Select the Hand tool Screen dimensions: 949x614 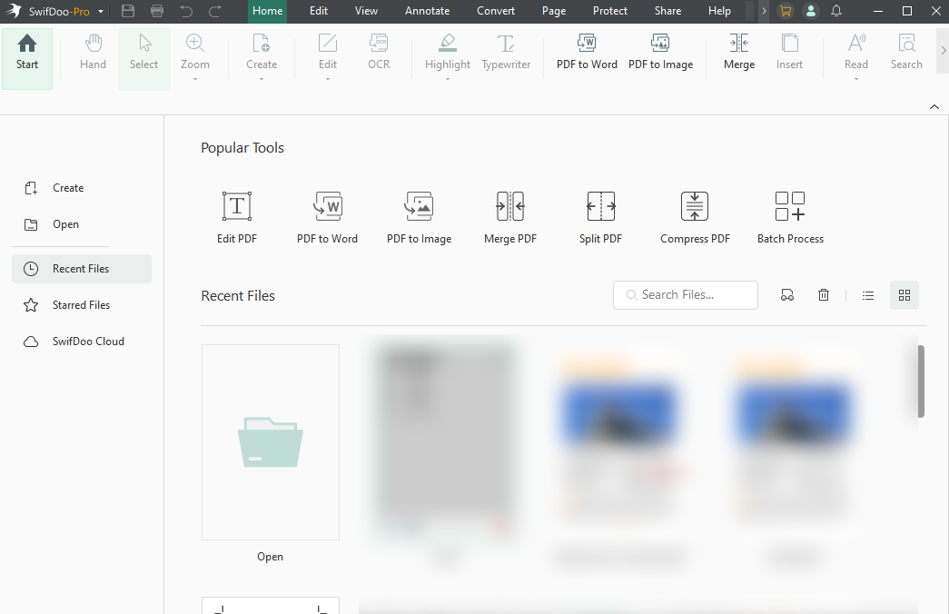(92, 54)
